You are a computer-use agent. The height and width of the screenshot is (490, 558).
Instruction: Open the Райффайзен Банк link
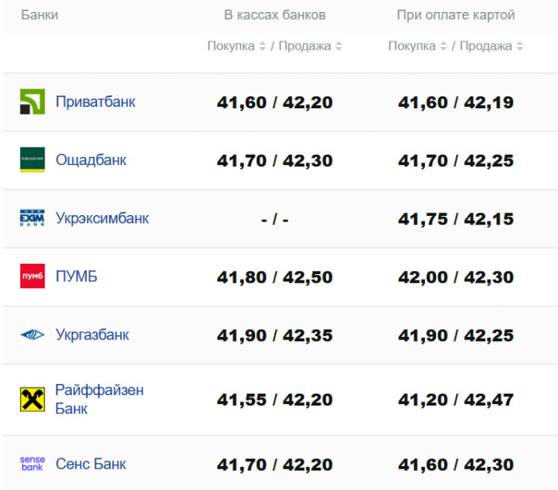tap(100, 399)
